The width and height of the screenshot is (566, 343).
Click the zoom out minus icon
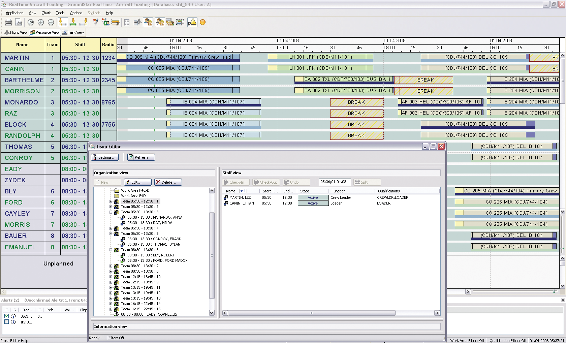point(51,22)
